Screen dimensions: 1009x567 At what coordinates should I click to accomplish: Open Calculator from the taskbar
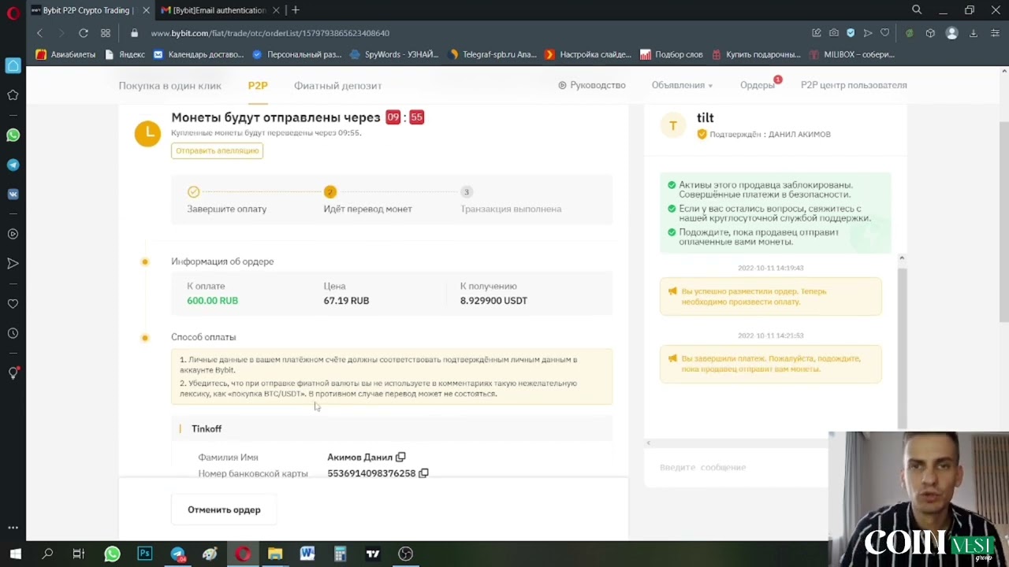(340, 554)
